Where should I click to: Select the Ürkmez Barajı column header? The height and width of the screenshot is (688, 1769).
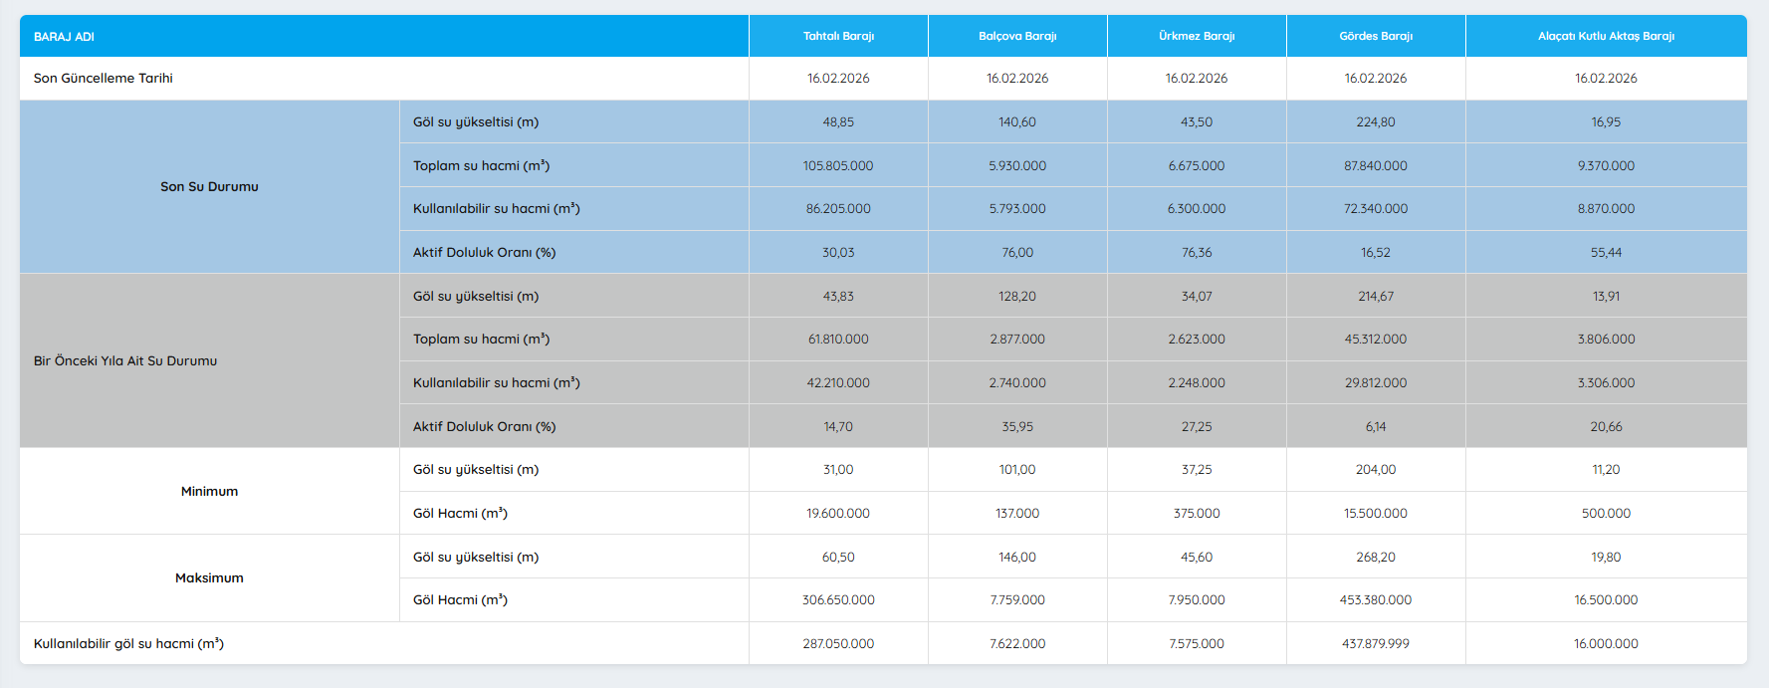pyautogui.click(x=1197, y=37)
